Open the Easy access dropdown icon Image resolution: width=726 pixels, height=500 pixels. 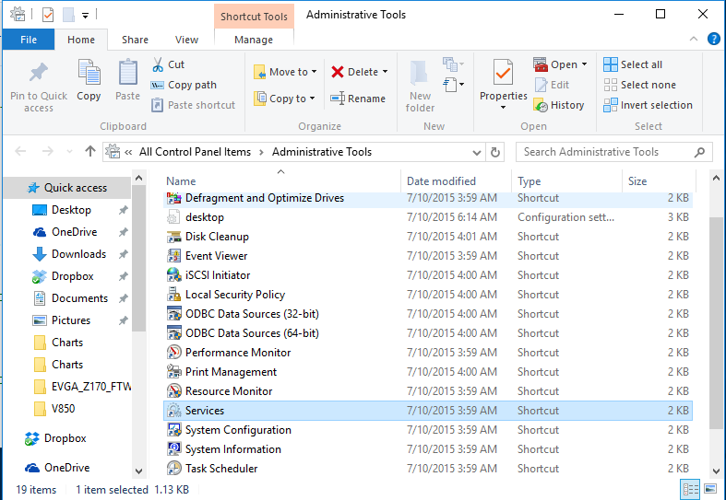(x=453, y=85)
